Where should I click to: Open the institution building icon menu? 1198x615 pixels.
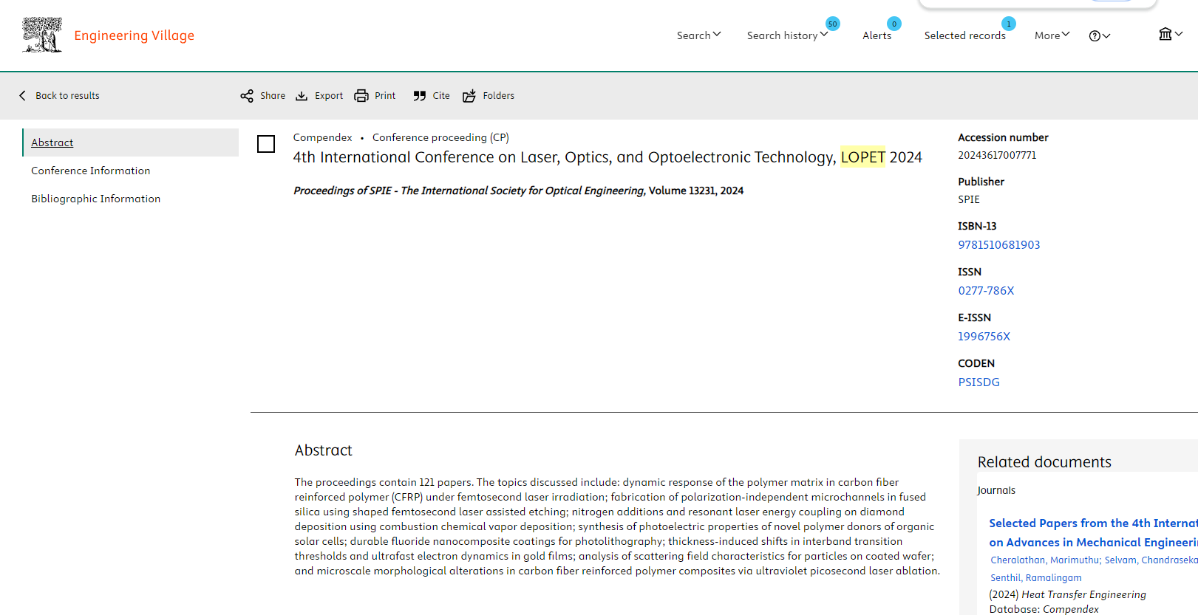click(1171, 34)
